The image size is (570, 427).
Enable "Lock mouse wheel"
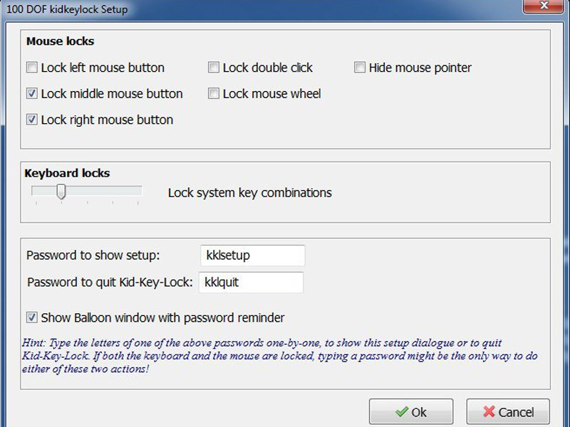pyautogui.click(x=213, y=93)
